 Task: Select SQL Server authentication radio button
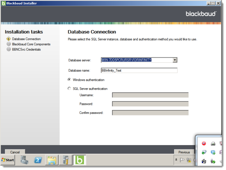click(x=69, y=89)
